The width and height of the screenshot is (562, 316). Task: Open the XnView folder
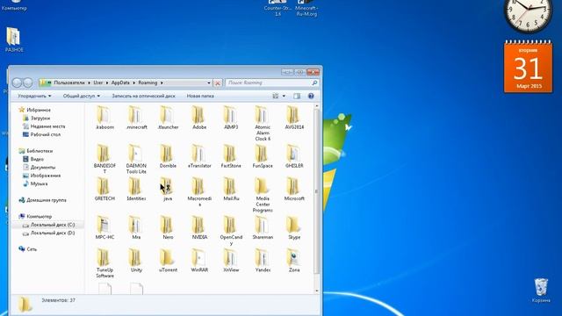[x=231, y=261]
